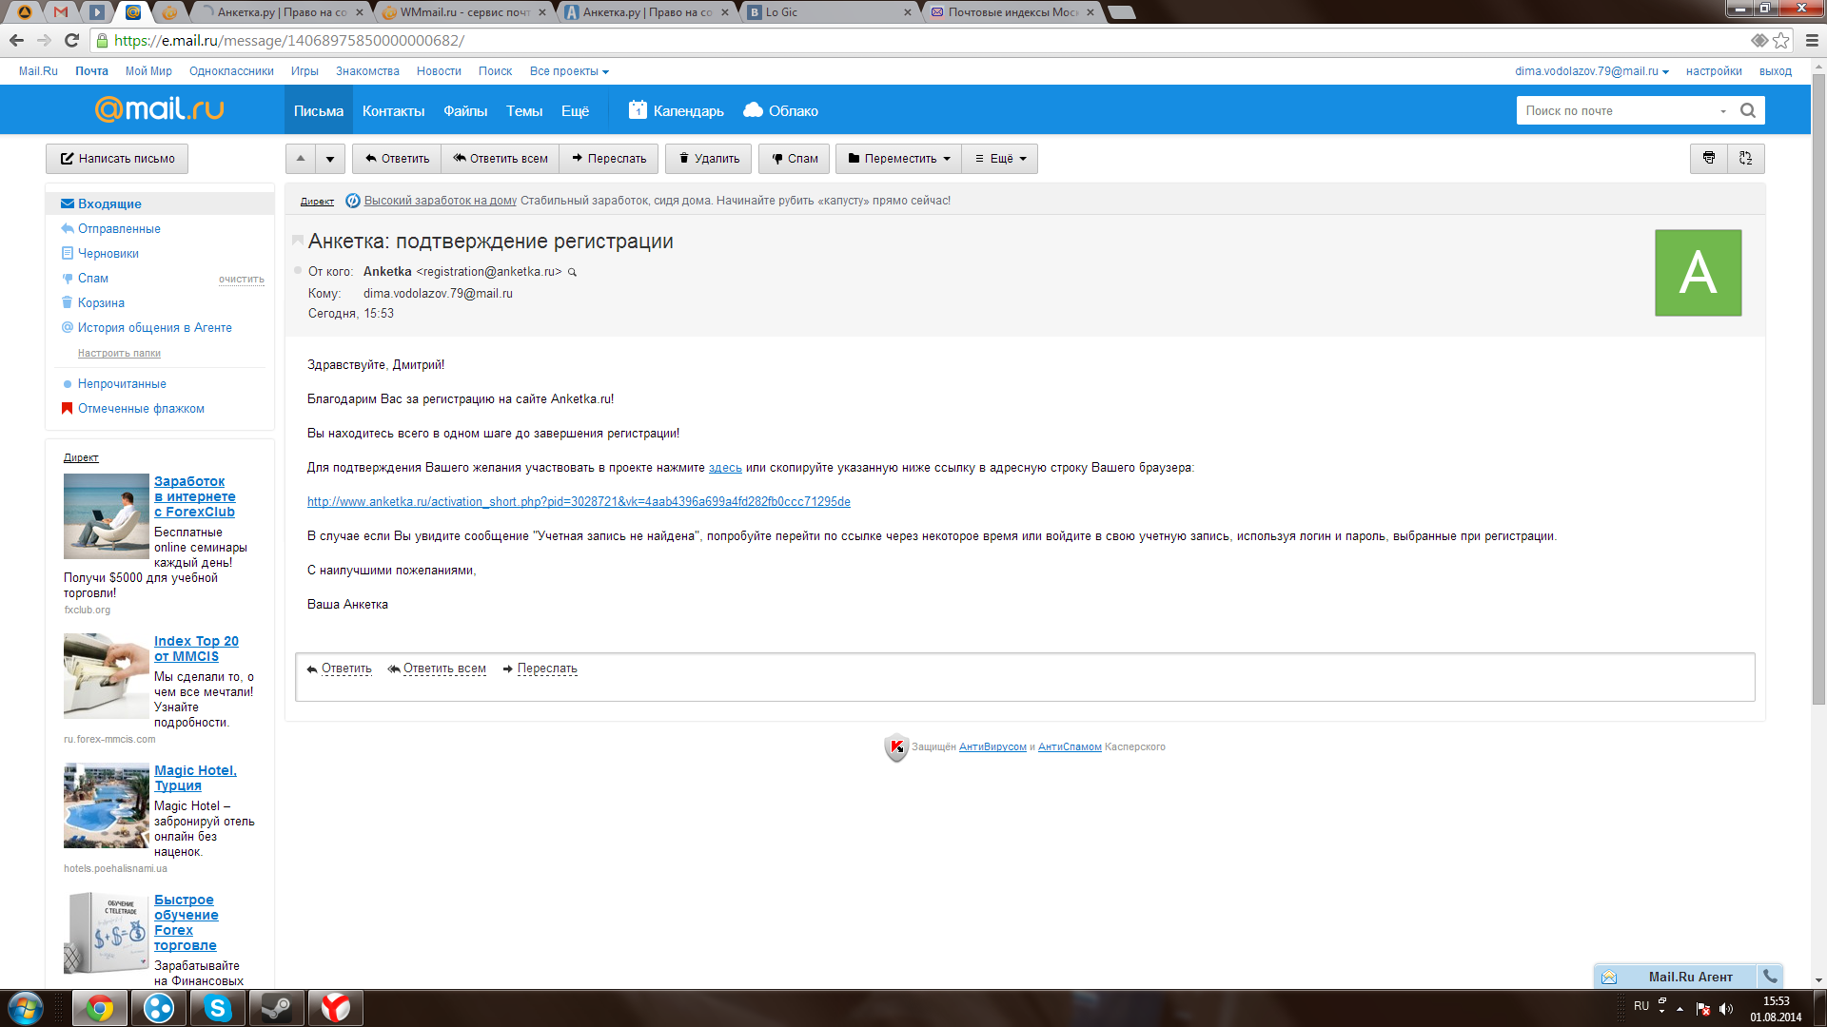Click the Mail.Ru Агент phone icon

1770,976
